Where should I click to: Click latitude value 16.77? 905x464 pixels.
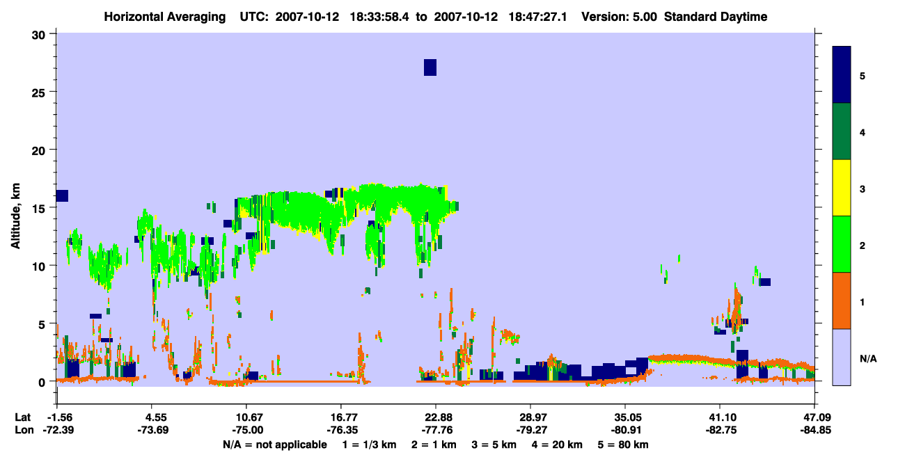click(x=341, y=417)
